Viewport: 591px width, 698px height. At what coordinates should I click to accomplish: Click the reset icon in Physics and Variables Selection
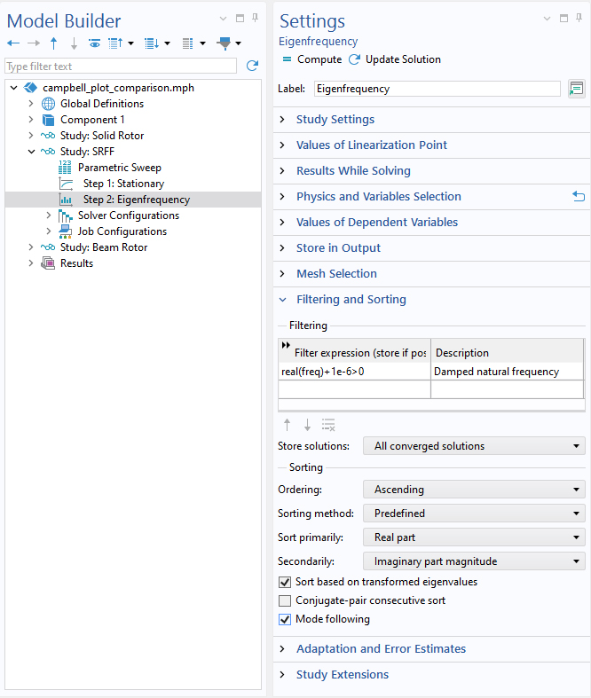coord(579,197)
